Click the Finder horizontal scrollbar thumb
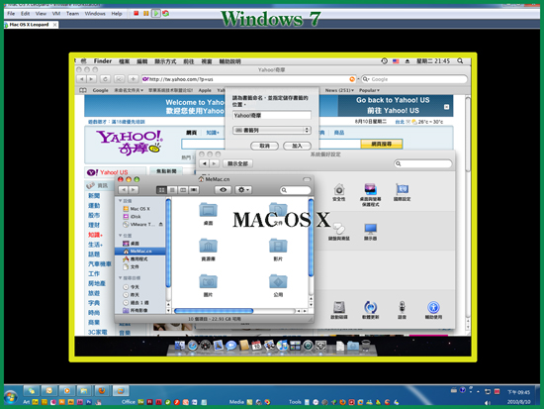Image resolution: width=544 pixels, height=409 pixels. pyautogui.click(x=214, y=311)
